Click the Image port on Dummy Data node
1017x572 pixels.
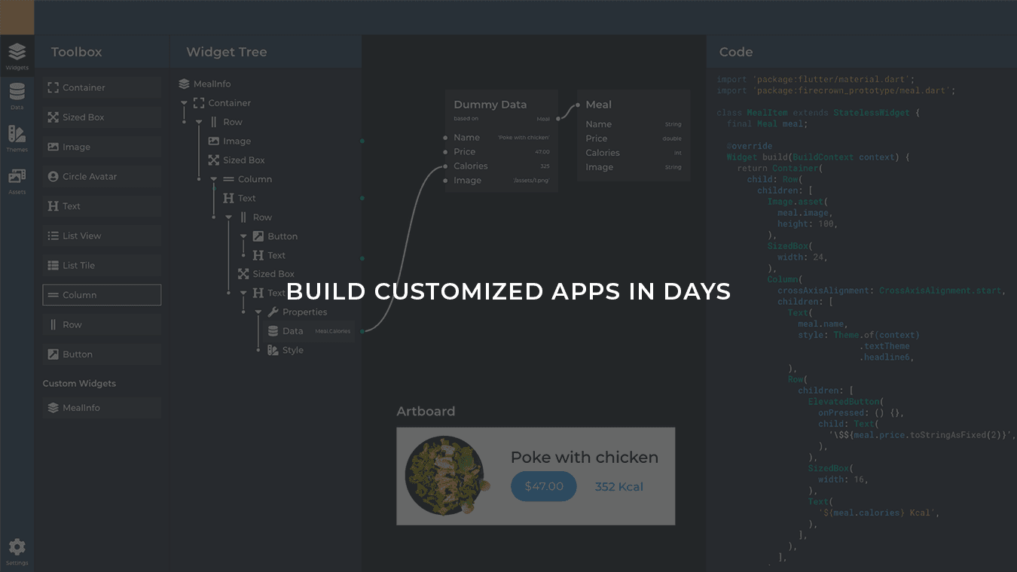click(x=445, y=181)
